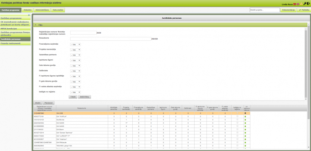311x151 pixels.
Task: Click the yellow warning triangle icon
Action: coord(301,4)
